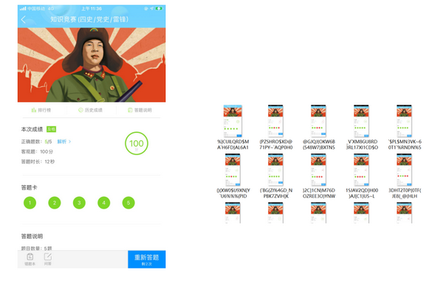Viewport: 443px width, 281px height.
Task: Select thumbnail file starting with 1SJAV2QD
Action: 362,176
